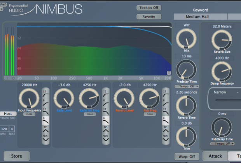The image size is (241, 163).
Task: Click the 4000 Hz damp value
Action: pos(222,58)
